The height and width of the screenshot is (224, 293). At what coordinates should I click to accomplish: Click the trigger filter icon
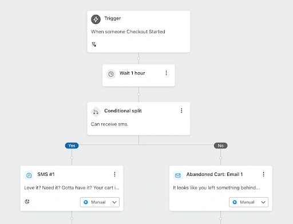[94, 44]
